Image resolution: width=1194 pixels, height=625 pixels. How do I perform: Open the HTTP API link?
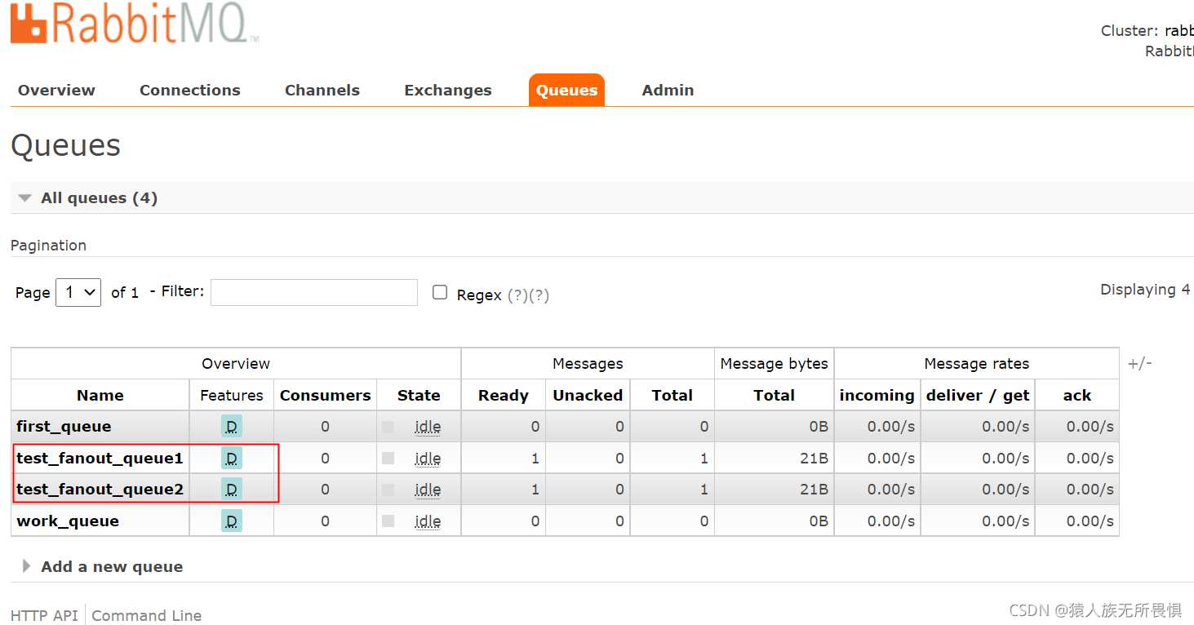click(x=44, y=616)
